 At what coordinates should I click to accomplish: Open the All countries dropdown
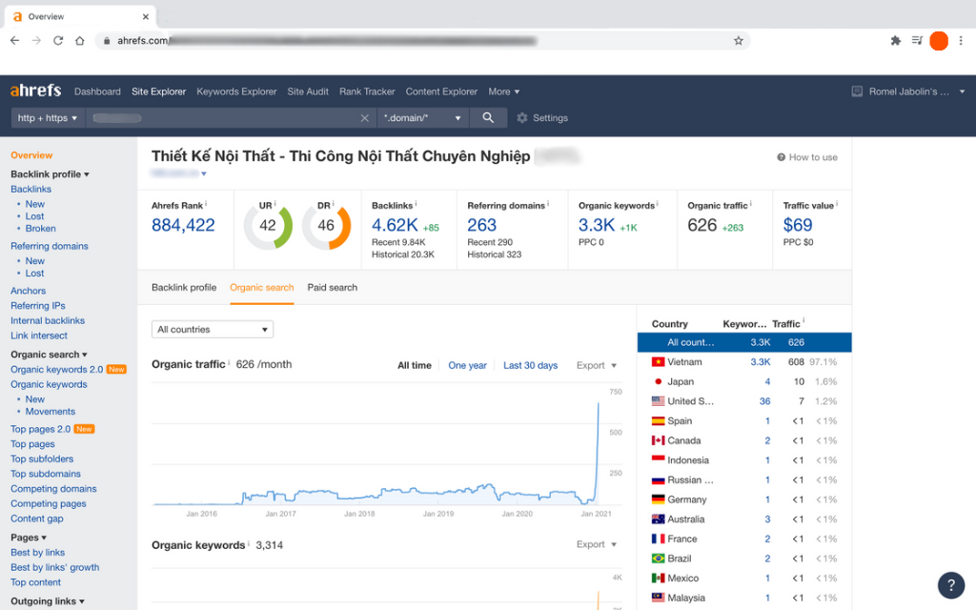tap(212, 330)
